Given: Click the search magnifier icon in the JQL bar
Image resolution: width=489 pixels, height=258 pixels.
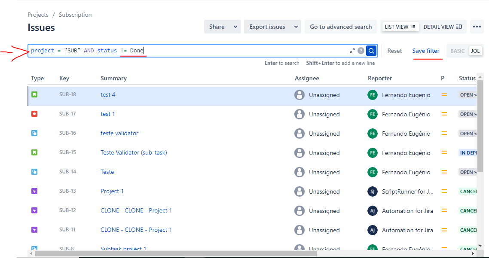Looking at the screenshot, I should pos(371,50).
